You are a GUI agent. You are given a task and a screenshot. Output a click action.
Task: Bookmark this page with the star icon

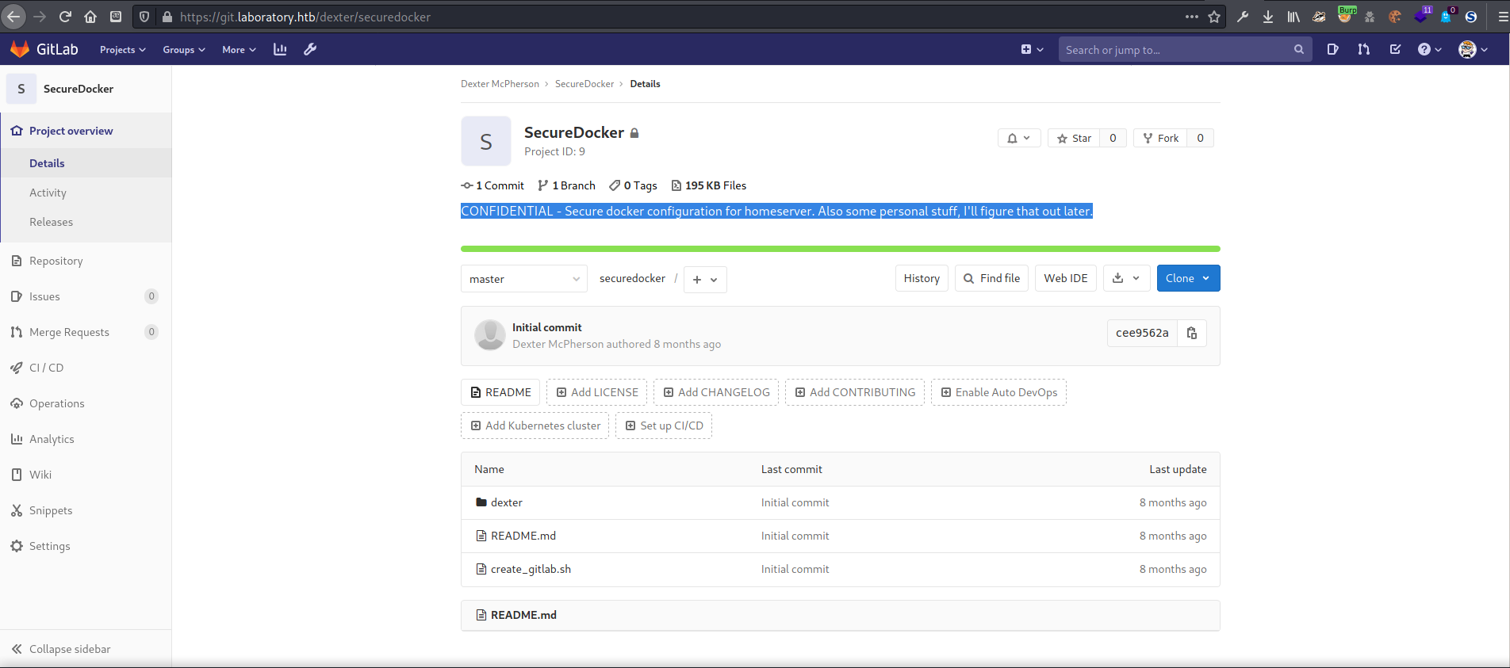tap(1214, 17)
